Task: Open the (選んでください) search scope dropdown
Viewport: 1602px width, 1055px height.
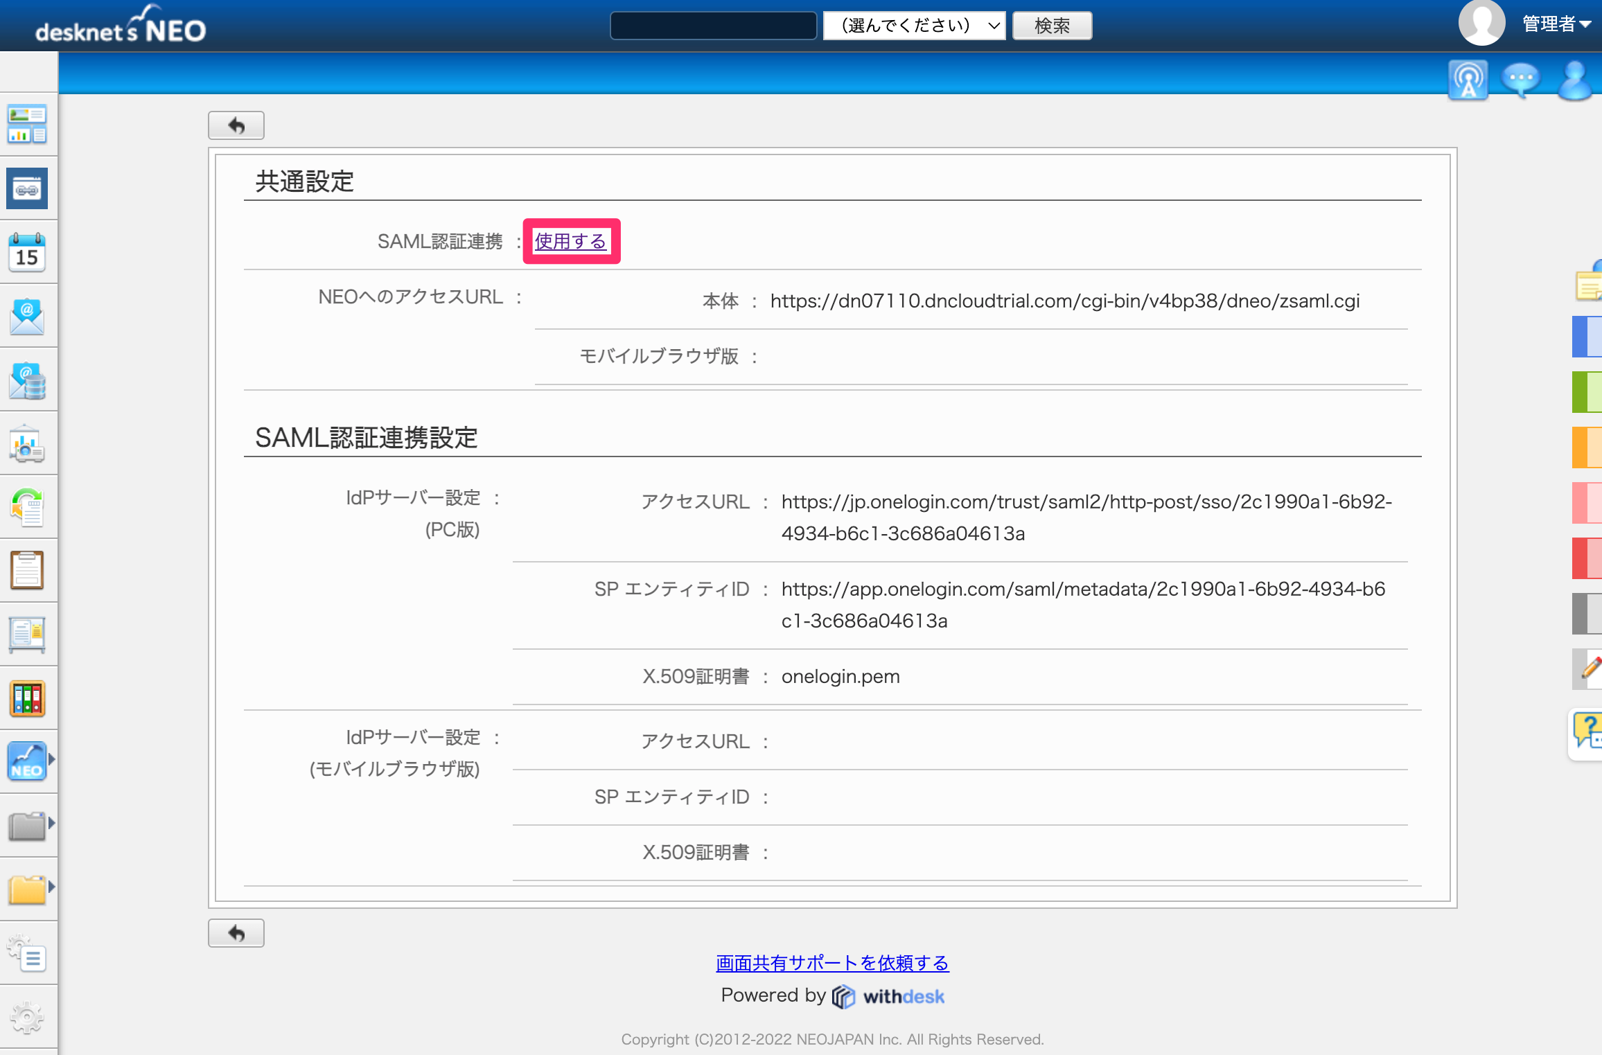Action: (914, 26)
